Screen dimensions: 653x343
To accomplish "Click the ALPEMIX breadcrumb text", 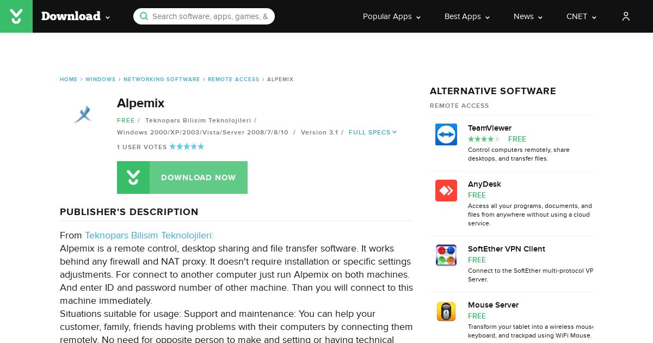I will click(280, 79).
